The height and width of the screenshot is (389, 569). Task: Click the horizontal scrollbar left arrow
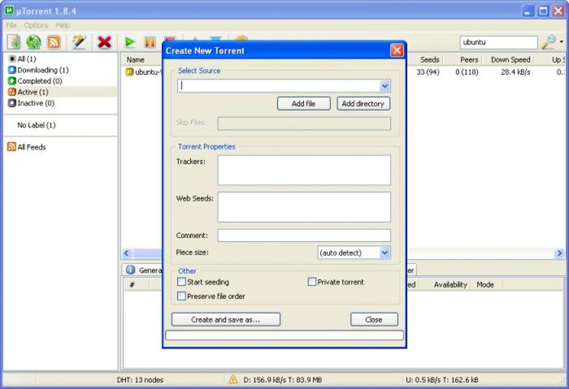tap(127, 253)
